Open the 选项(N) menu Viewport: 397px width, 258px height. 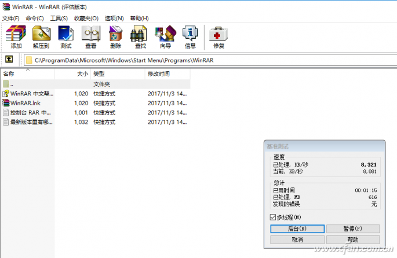click(114, 18)
